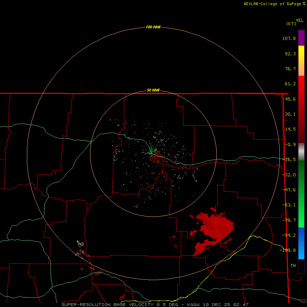Screen dimensions: 307x307
Task: Click the Super-Resolution Base Velocity caption text
Action: (x=155, y=305)
